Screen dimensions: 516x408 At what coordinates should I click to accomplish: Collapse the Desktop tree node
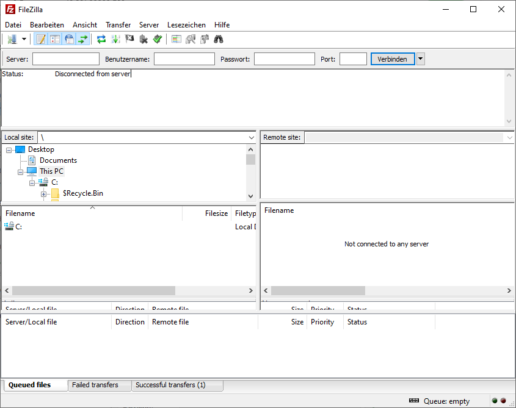point(9,150)
